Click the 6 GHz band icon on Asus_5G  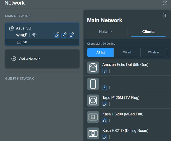(x=71, y=35)
